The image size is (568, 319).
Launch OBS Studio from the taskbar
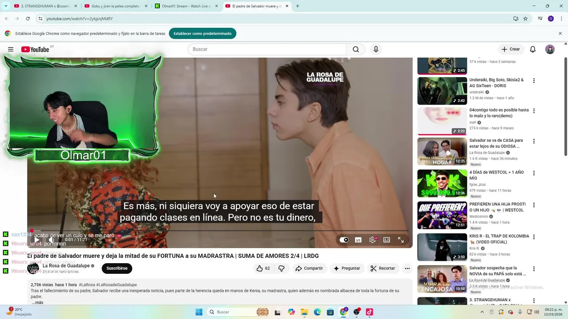(356, 312)
